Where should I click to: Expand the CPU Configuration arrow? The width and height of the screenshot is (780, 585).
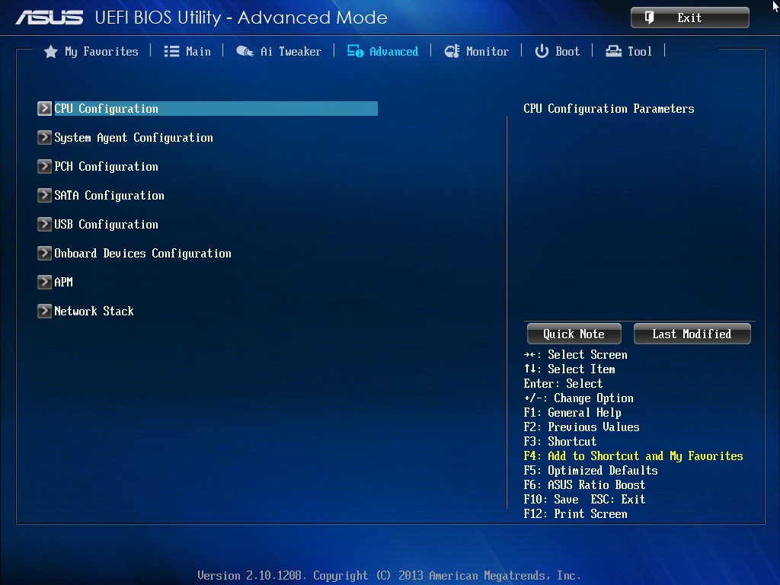tap(44, 108)
